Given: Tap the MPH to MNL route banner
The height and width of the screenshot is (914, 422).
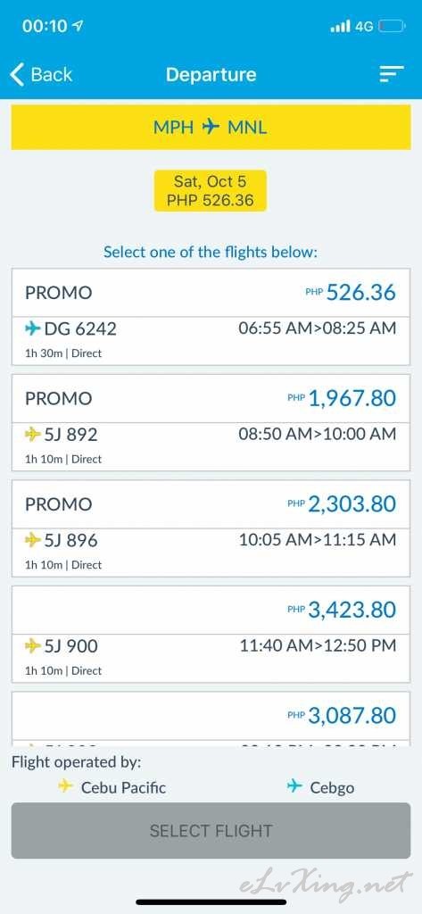Looking at the screenshot, I should (211, 127).
